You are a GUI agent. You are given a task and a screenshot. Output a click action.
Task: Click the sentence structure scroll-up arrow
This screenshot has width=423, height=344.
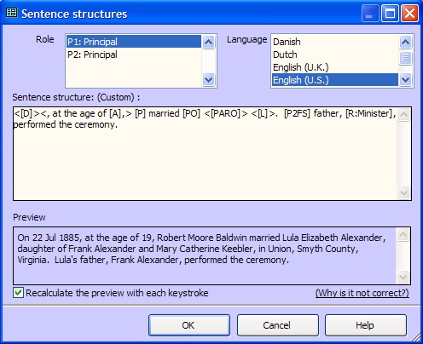(403, 114)
